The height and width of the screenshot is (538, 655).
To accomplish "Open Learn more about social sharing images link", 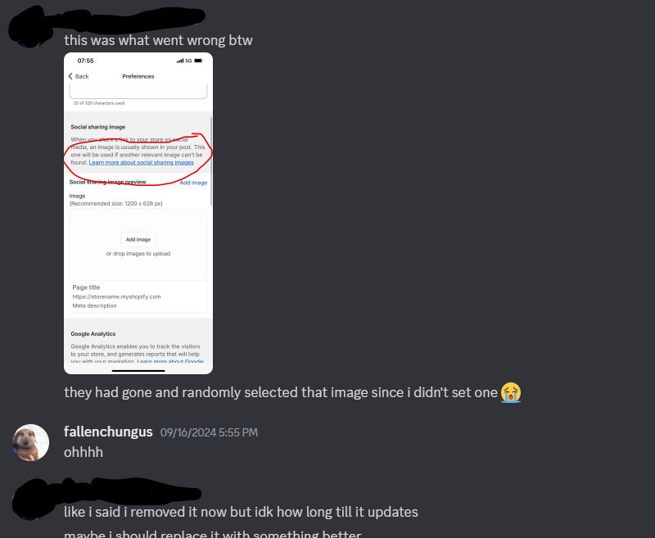I will pos(141,162).
